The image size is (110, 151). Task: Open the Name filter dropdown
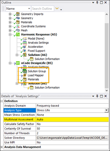pos(29,9)
